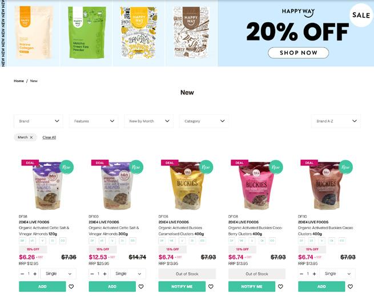Open the Brand A-Z sort dropdown
This screenshot has height=301, width=374.
336,121
